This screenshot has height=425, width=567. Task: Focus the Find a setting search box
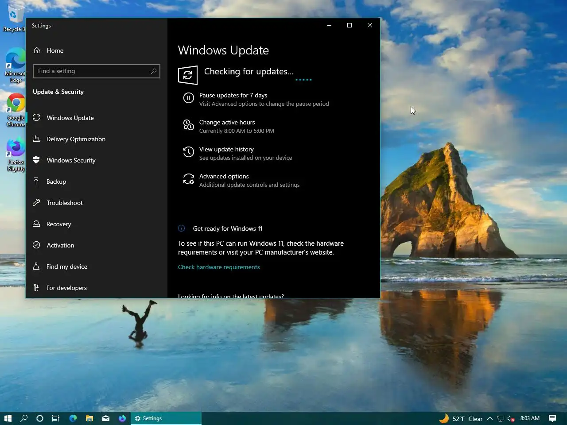[x=97, y=71]
